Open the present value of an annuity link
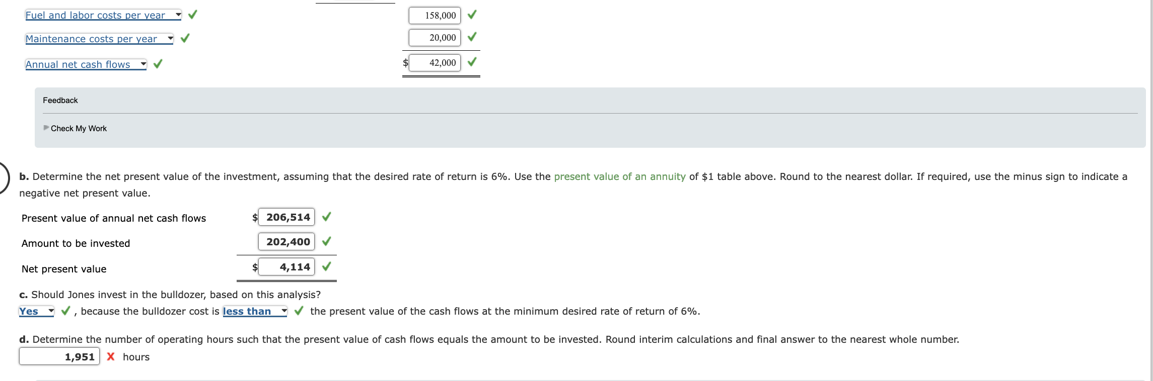This screenshot has height=381, width=1153. tap(619, 176)
